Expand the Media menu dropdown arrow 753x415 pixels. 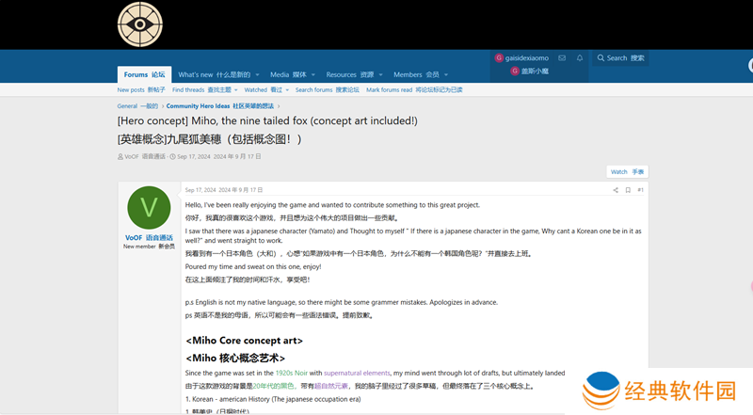pyautogui.click(x=313, y=75)
